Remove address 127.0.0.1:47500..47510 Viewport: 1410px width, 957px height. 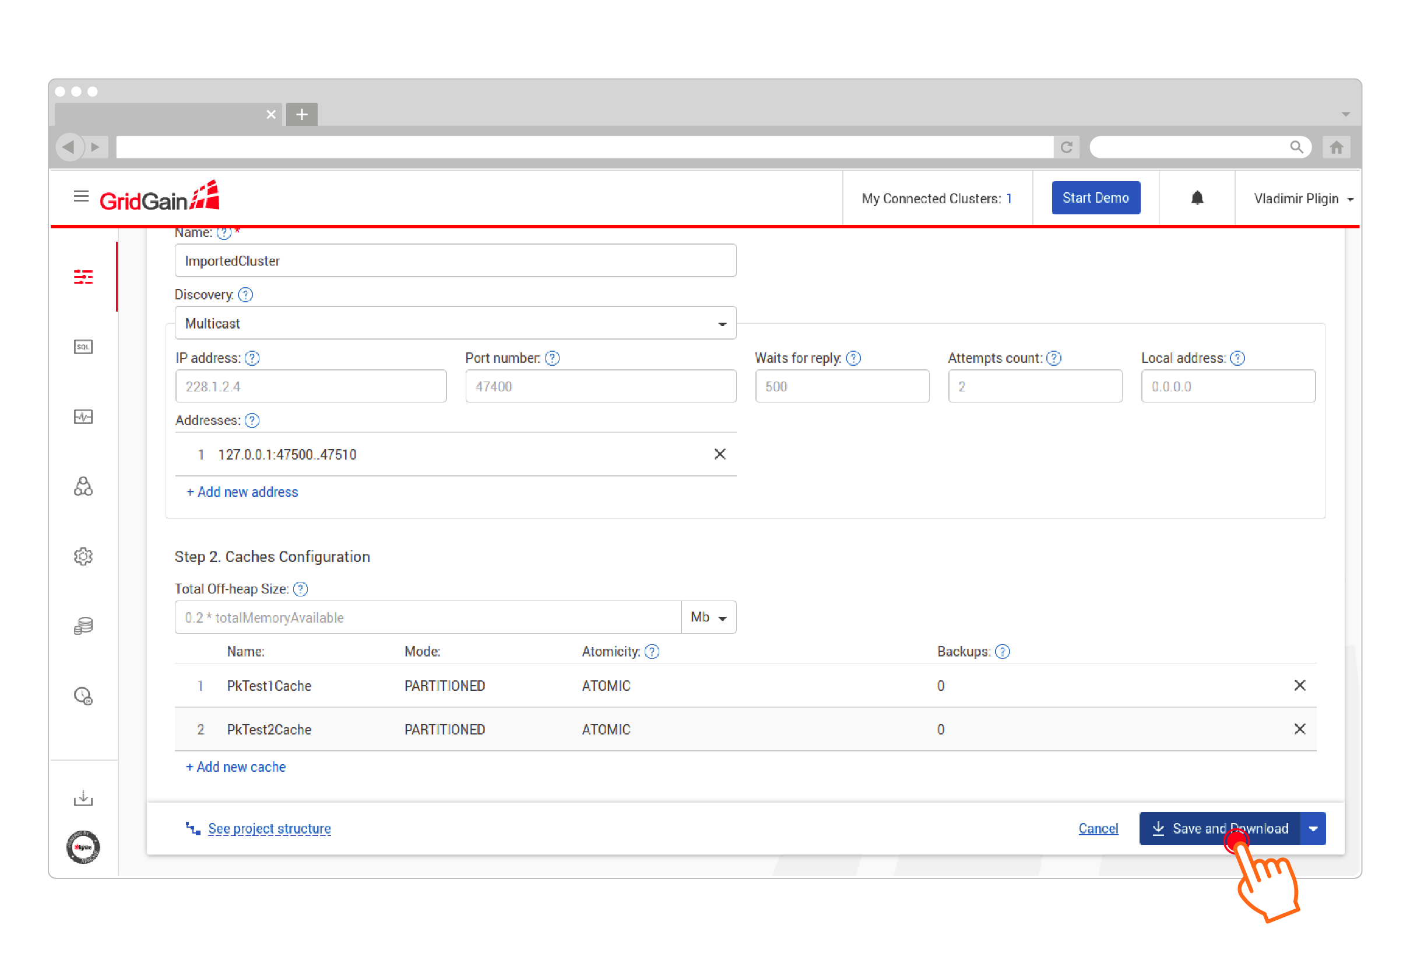pyautogui.click(x=719, y=454)
